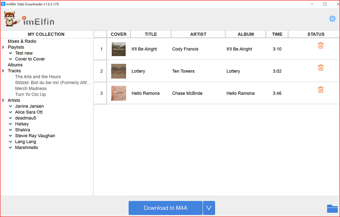Select artist Alice Sara Ott
The height and width of the screenshot is (217, 340).
[29, 112]
